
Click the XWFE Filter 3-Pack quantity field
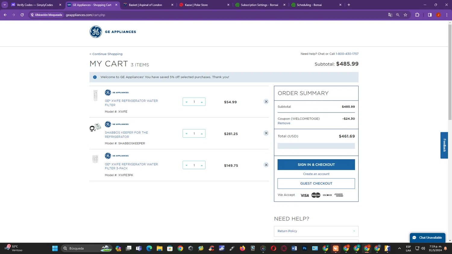point(194,165)
